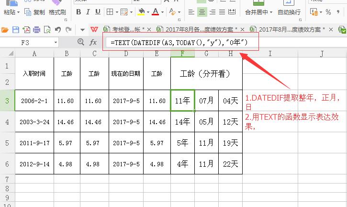347x207 pixels.
Task: Open print preview icon
Action: [x=47, y=30]
